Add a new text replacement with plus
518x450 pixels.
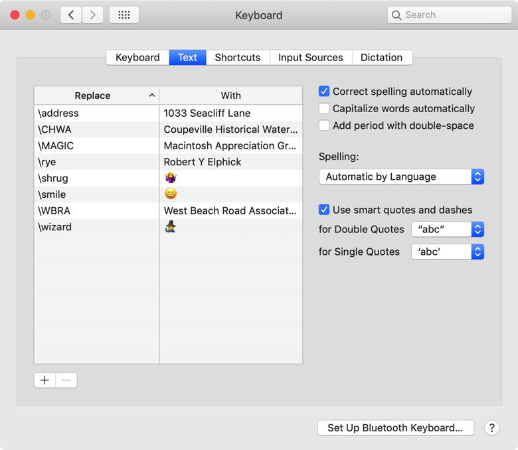pos(44,380)
